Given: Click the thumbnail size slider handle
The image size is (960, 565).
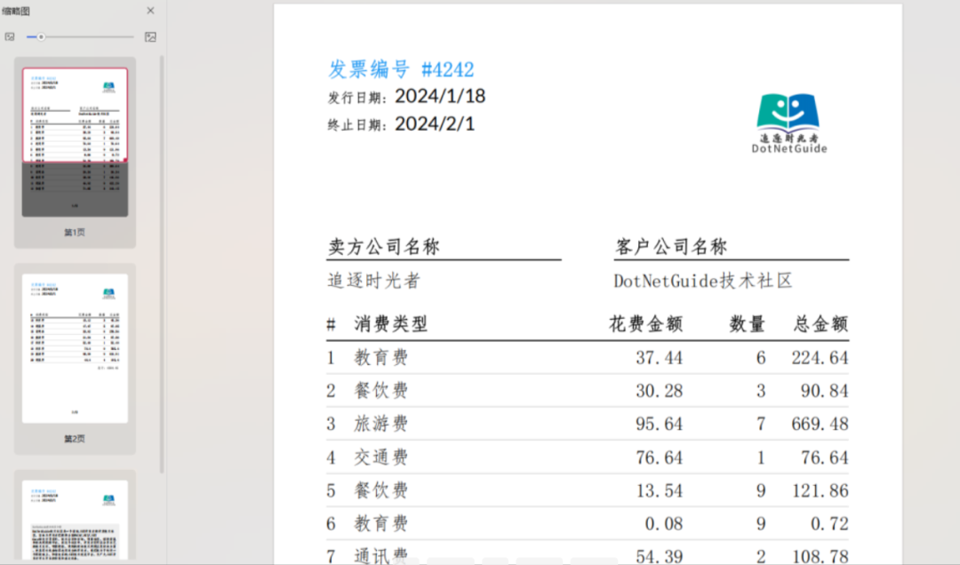Looking at the screenshot, I should (39, 36).
